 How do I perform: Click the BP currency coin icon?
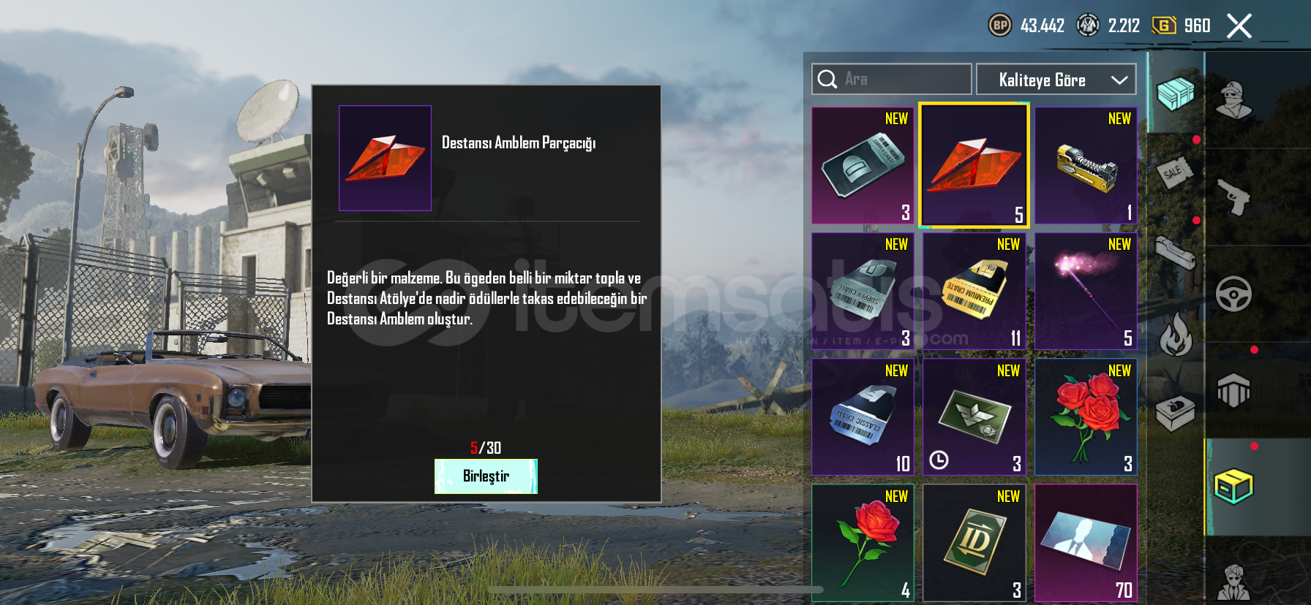[x=1000, y=26]
